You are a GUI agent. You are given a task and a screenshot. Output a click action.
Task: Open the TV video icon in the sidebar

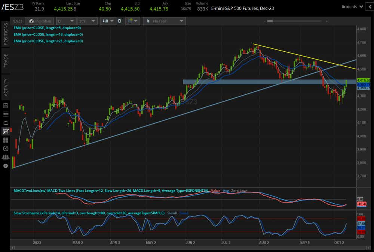6,123
